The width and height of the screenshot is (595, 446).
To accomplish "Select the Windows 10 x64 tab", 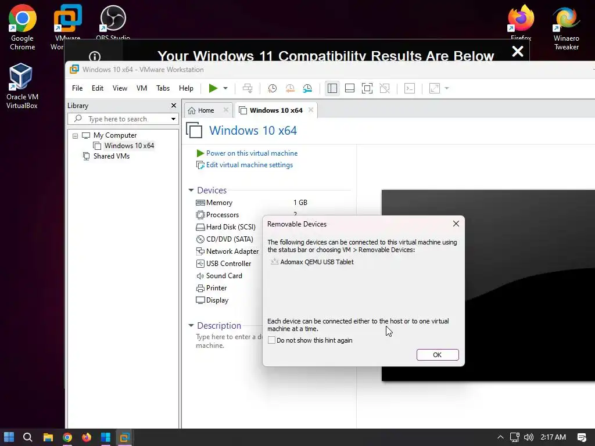I will click(271, 110).
